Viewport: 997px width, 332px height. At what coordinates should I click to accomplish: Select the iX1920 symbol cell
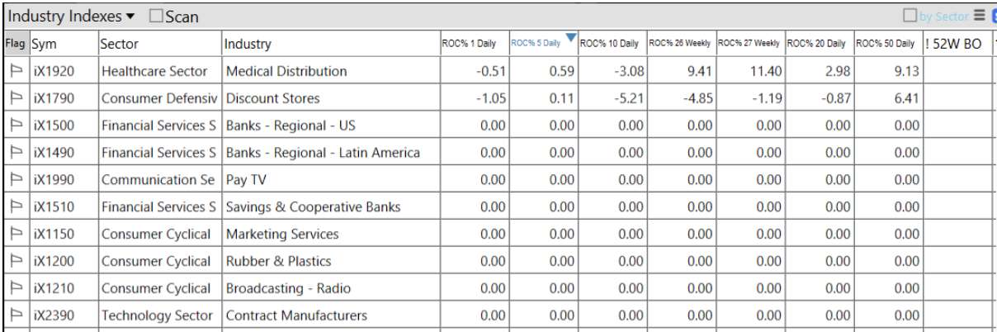click(54, 71)
